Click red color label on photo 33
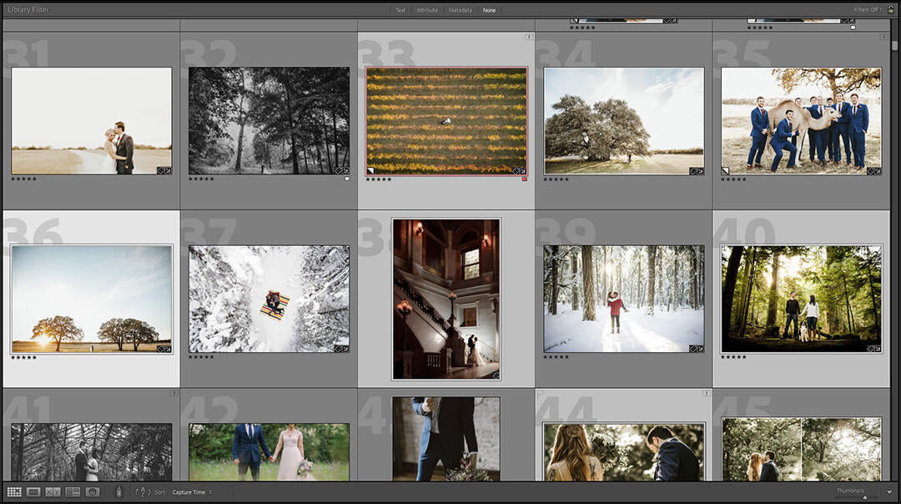 coord(524,179)
